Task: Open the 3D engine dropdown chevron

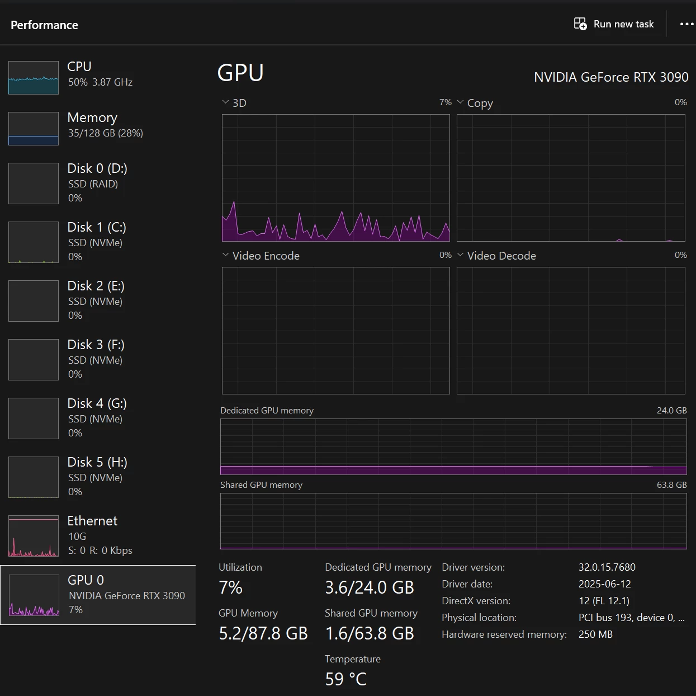Action: click(225, 102)
